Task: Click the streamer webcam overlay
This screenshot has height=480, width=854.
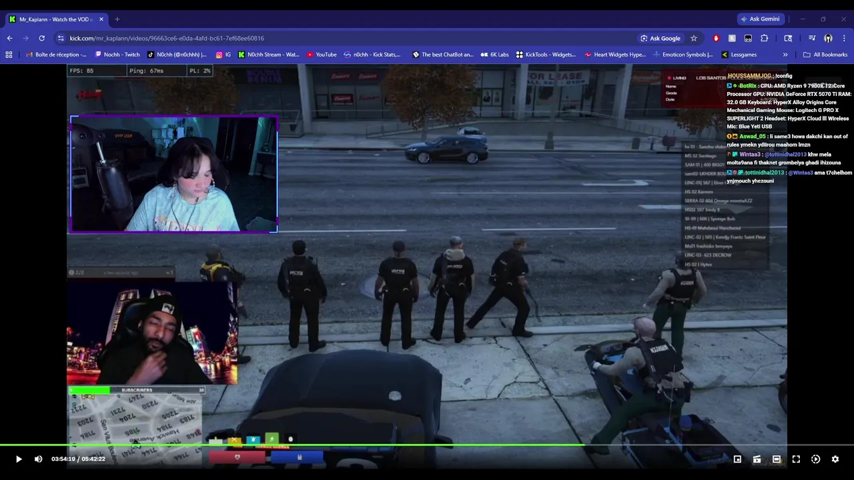Action: click(x=173, y=175)
